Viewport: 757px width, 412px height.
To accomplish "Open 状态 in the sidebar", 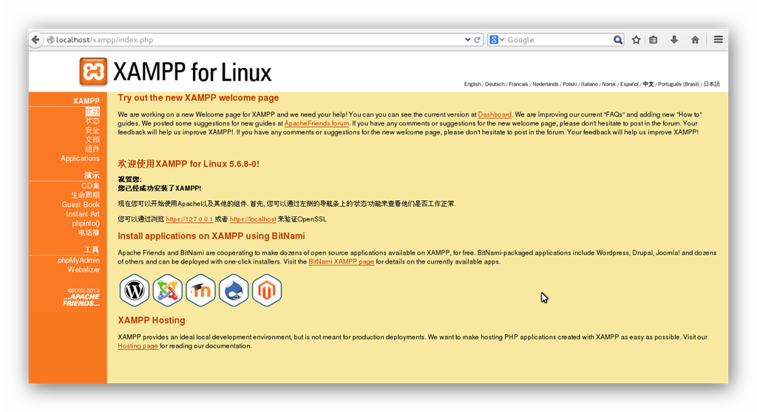I will [92, 120].
